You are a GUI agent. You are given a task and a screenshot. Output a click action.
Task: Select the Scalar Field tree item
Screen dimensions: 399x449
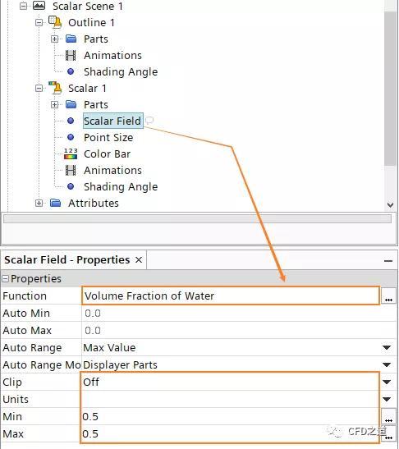tap(112, 121)
